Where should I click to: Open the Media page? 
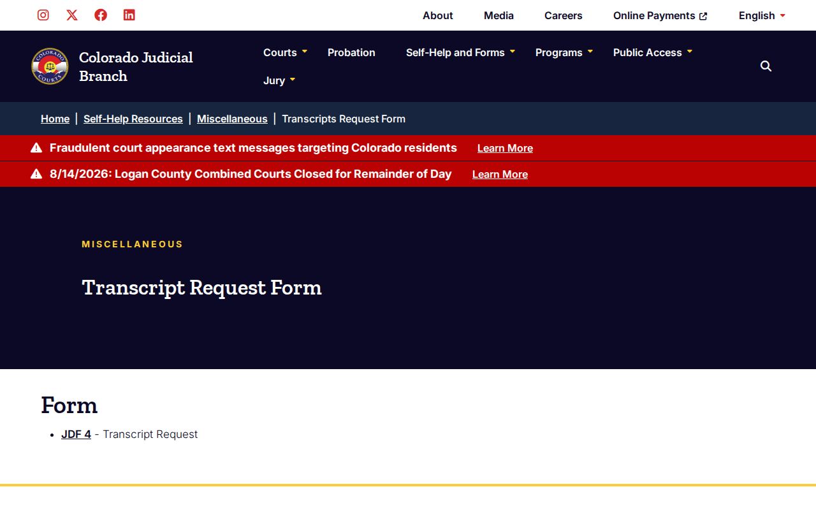[x=499, y=15]
